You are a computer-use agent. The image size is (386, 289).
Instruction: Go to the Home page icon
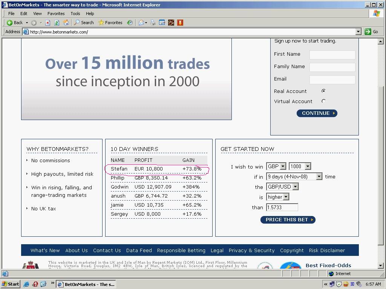66,23
